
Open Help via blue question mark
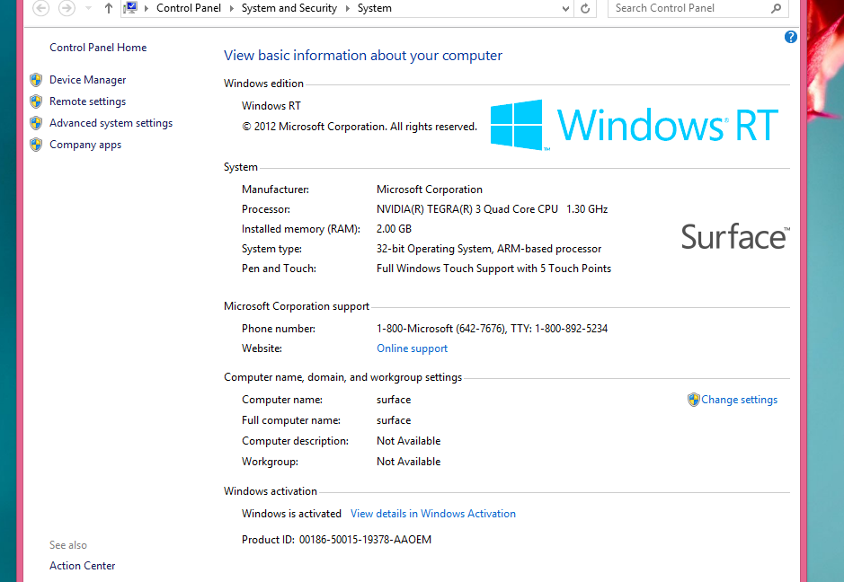tap(791, 37)
